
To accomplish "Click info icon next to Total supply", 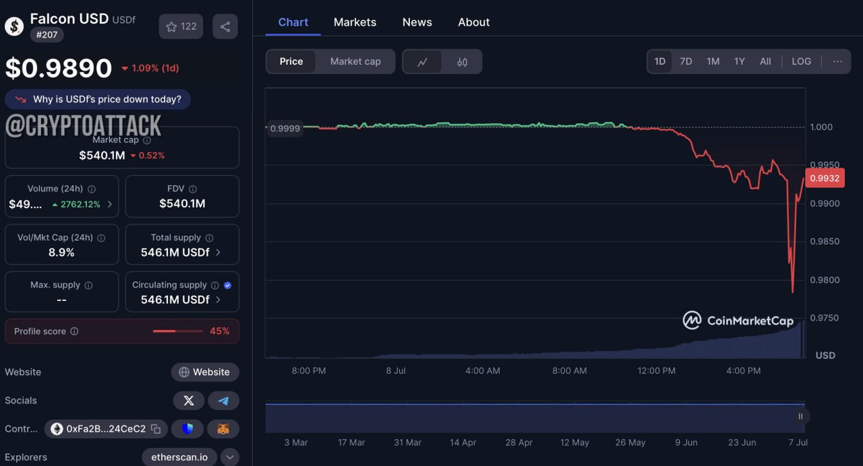I will coord(209,238).
